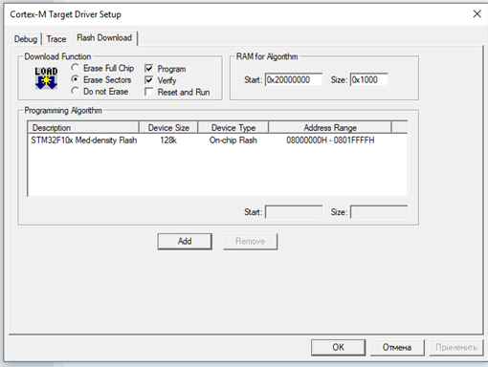The image size is (488, 367).
Task: Click Programming Algorithm Size field
Action: click(x=379, y=212)
